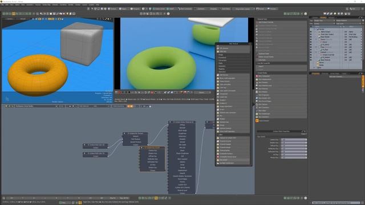This screenshot has height=205, width=365.
Task: Collapse the Octane Entry Material node
Action: [170, 122]
